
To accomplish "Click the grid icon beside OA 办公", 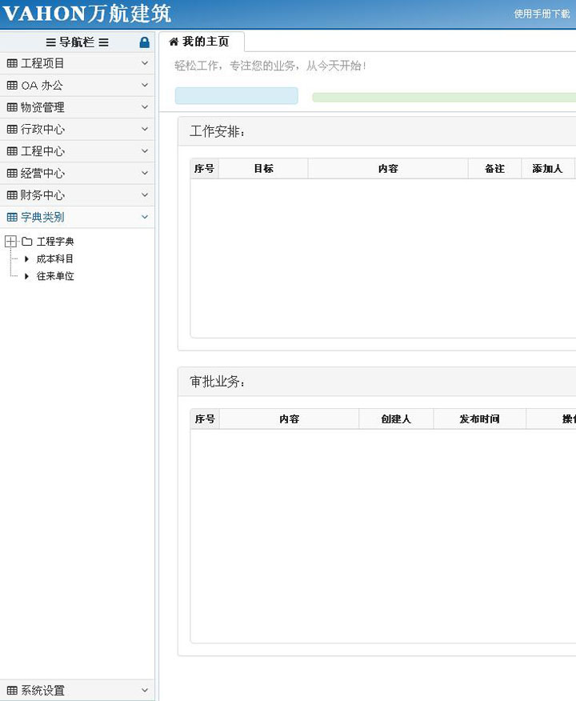I will (x=12, y=86).
